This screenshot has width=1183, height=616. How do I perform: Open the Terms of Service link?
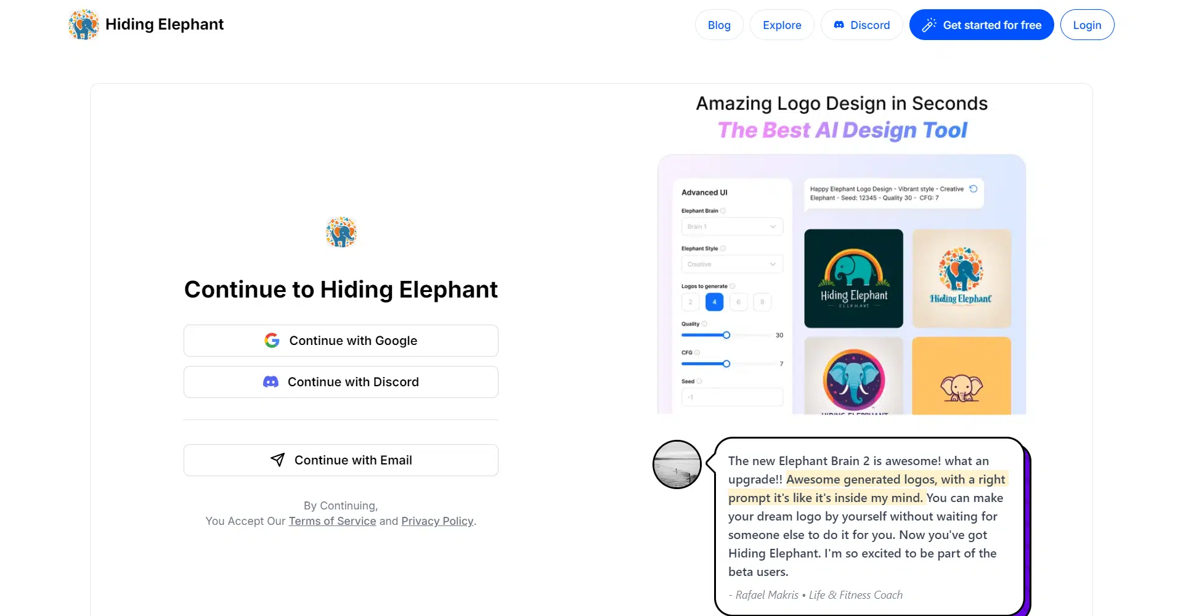pyautogui.click(x=332, y=521)
